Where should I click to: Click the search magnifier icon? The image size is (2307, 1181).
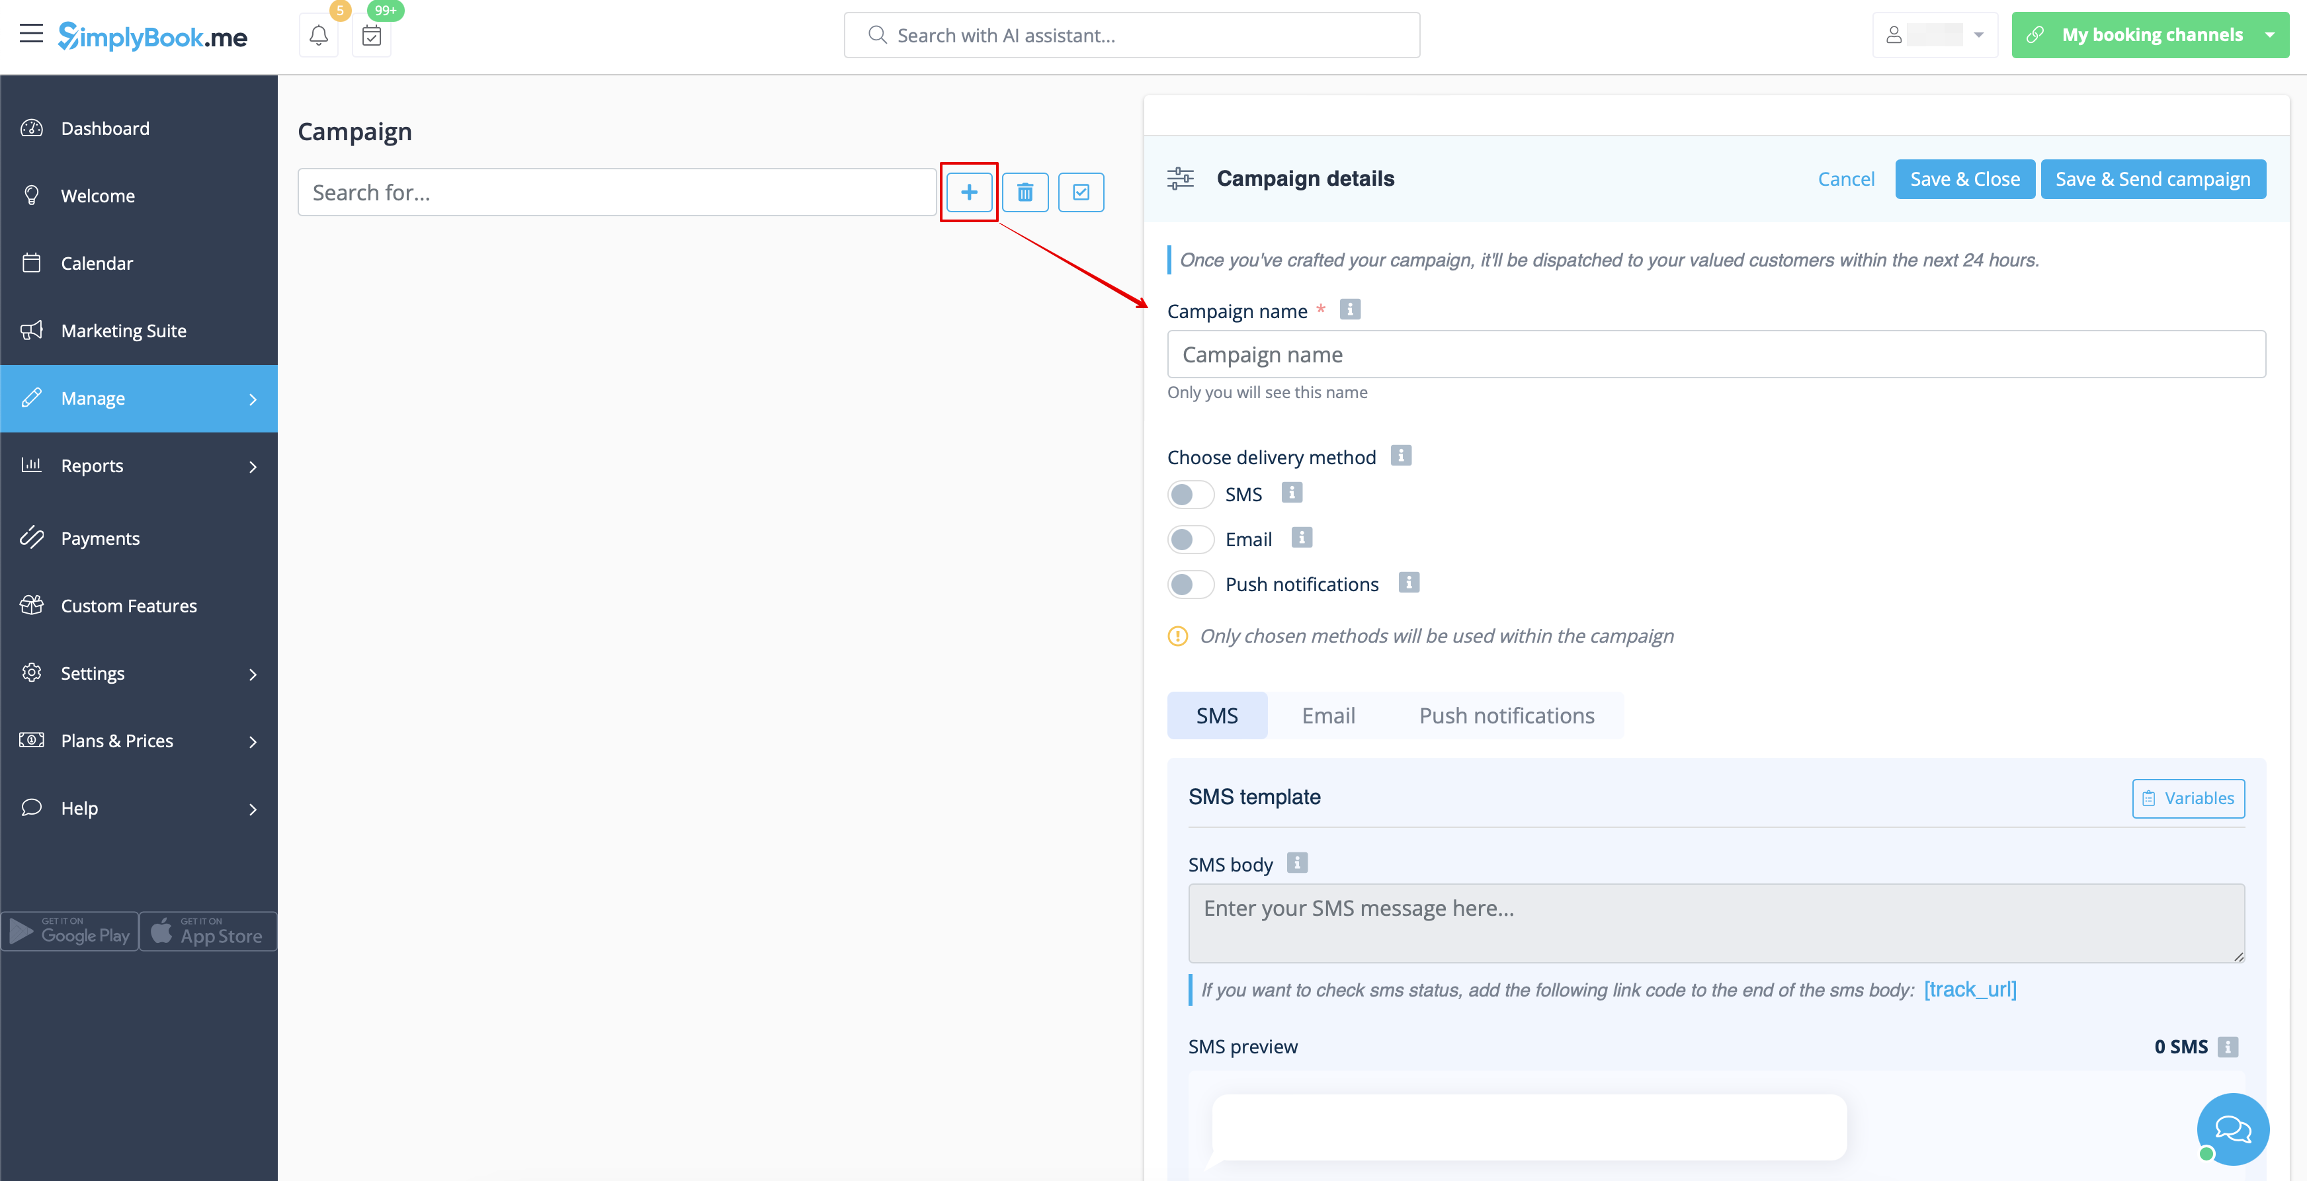pyautogui.click(x=878, y=35)
